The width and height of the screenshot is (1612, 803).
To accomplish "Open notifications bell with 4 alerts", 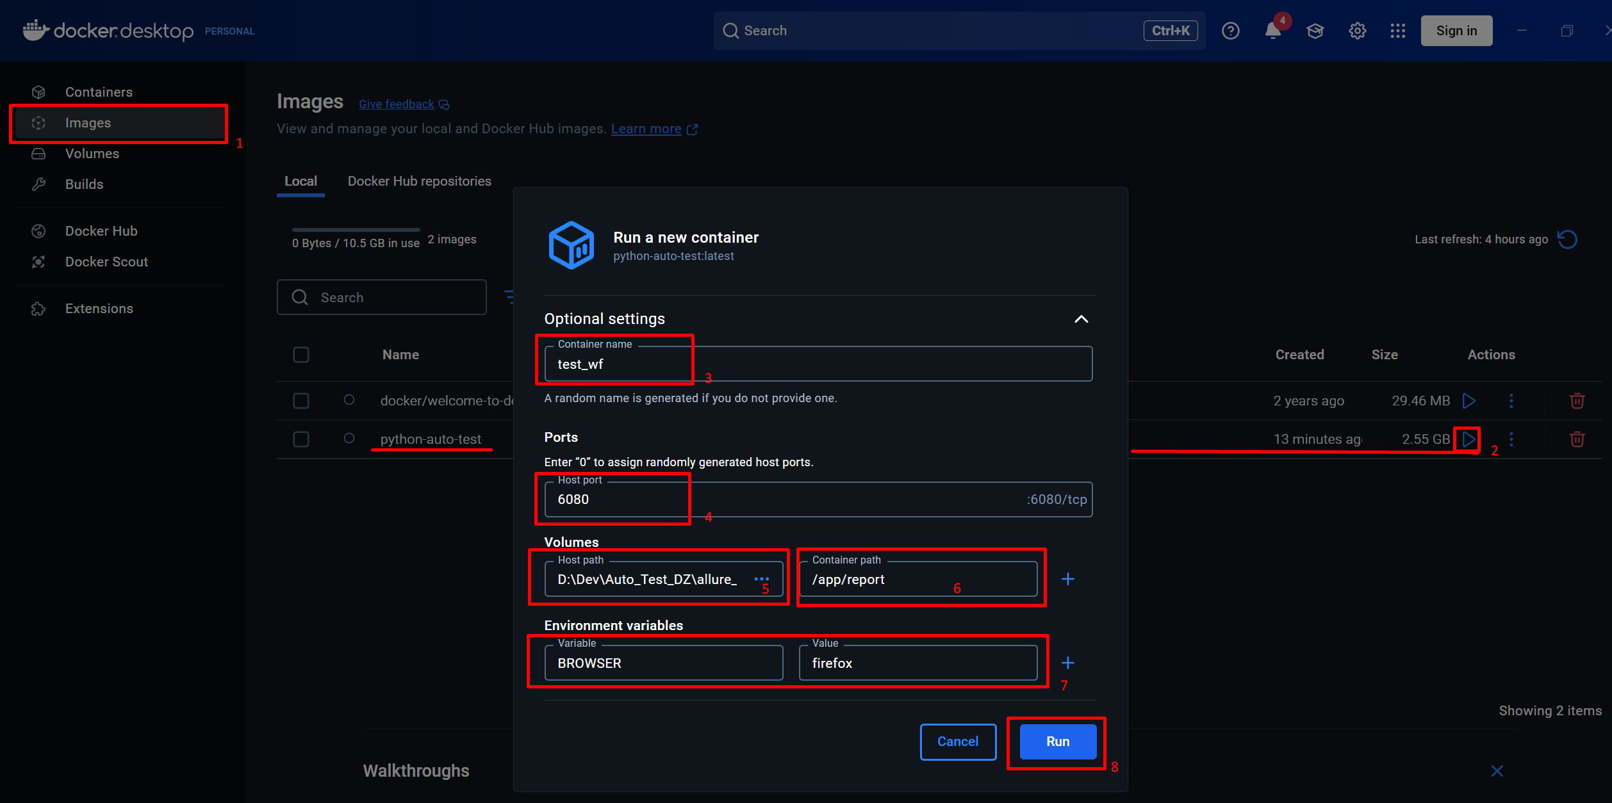I will click(1273, 30).
